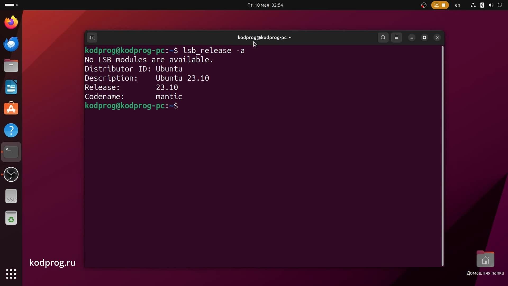Click the line No LSB modules are available.
508x286 pixels.
pos(149,60)
